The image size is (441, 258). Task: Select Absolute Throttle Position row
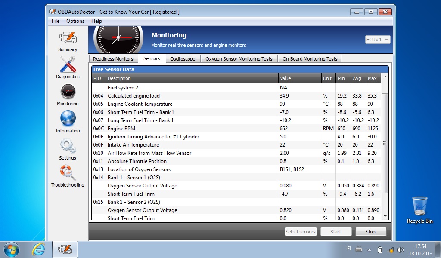tap(236, 161)
